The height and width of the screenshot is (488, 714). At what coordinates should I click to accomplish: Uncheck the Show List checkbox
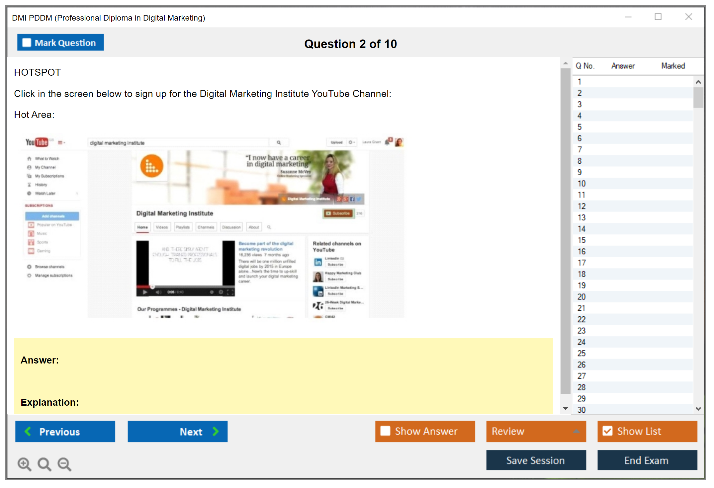[x=607, y=431]
